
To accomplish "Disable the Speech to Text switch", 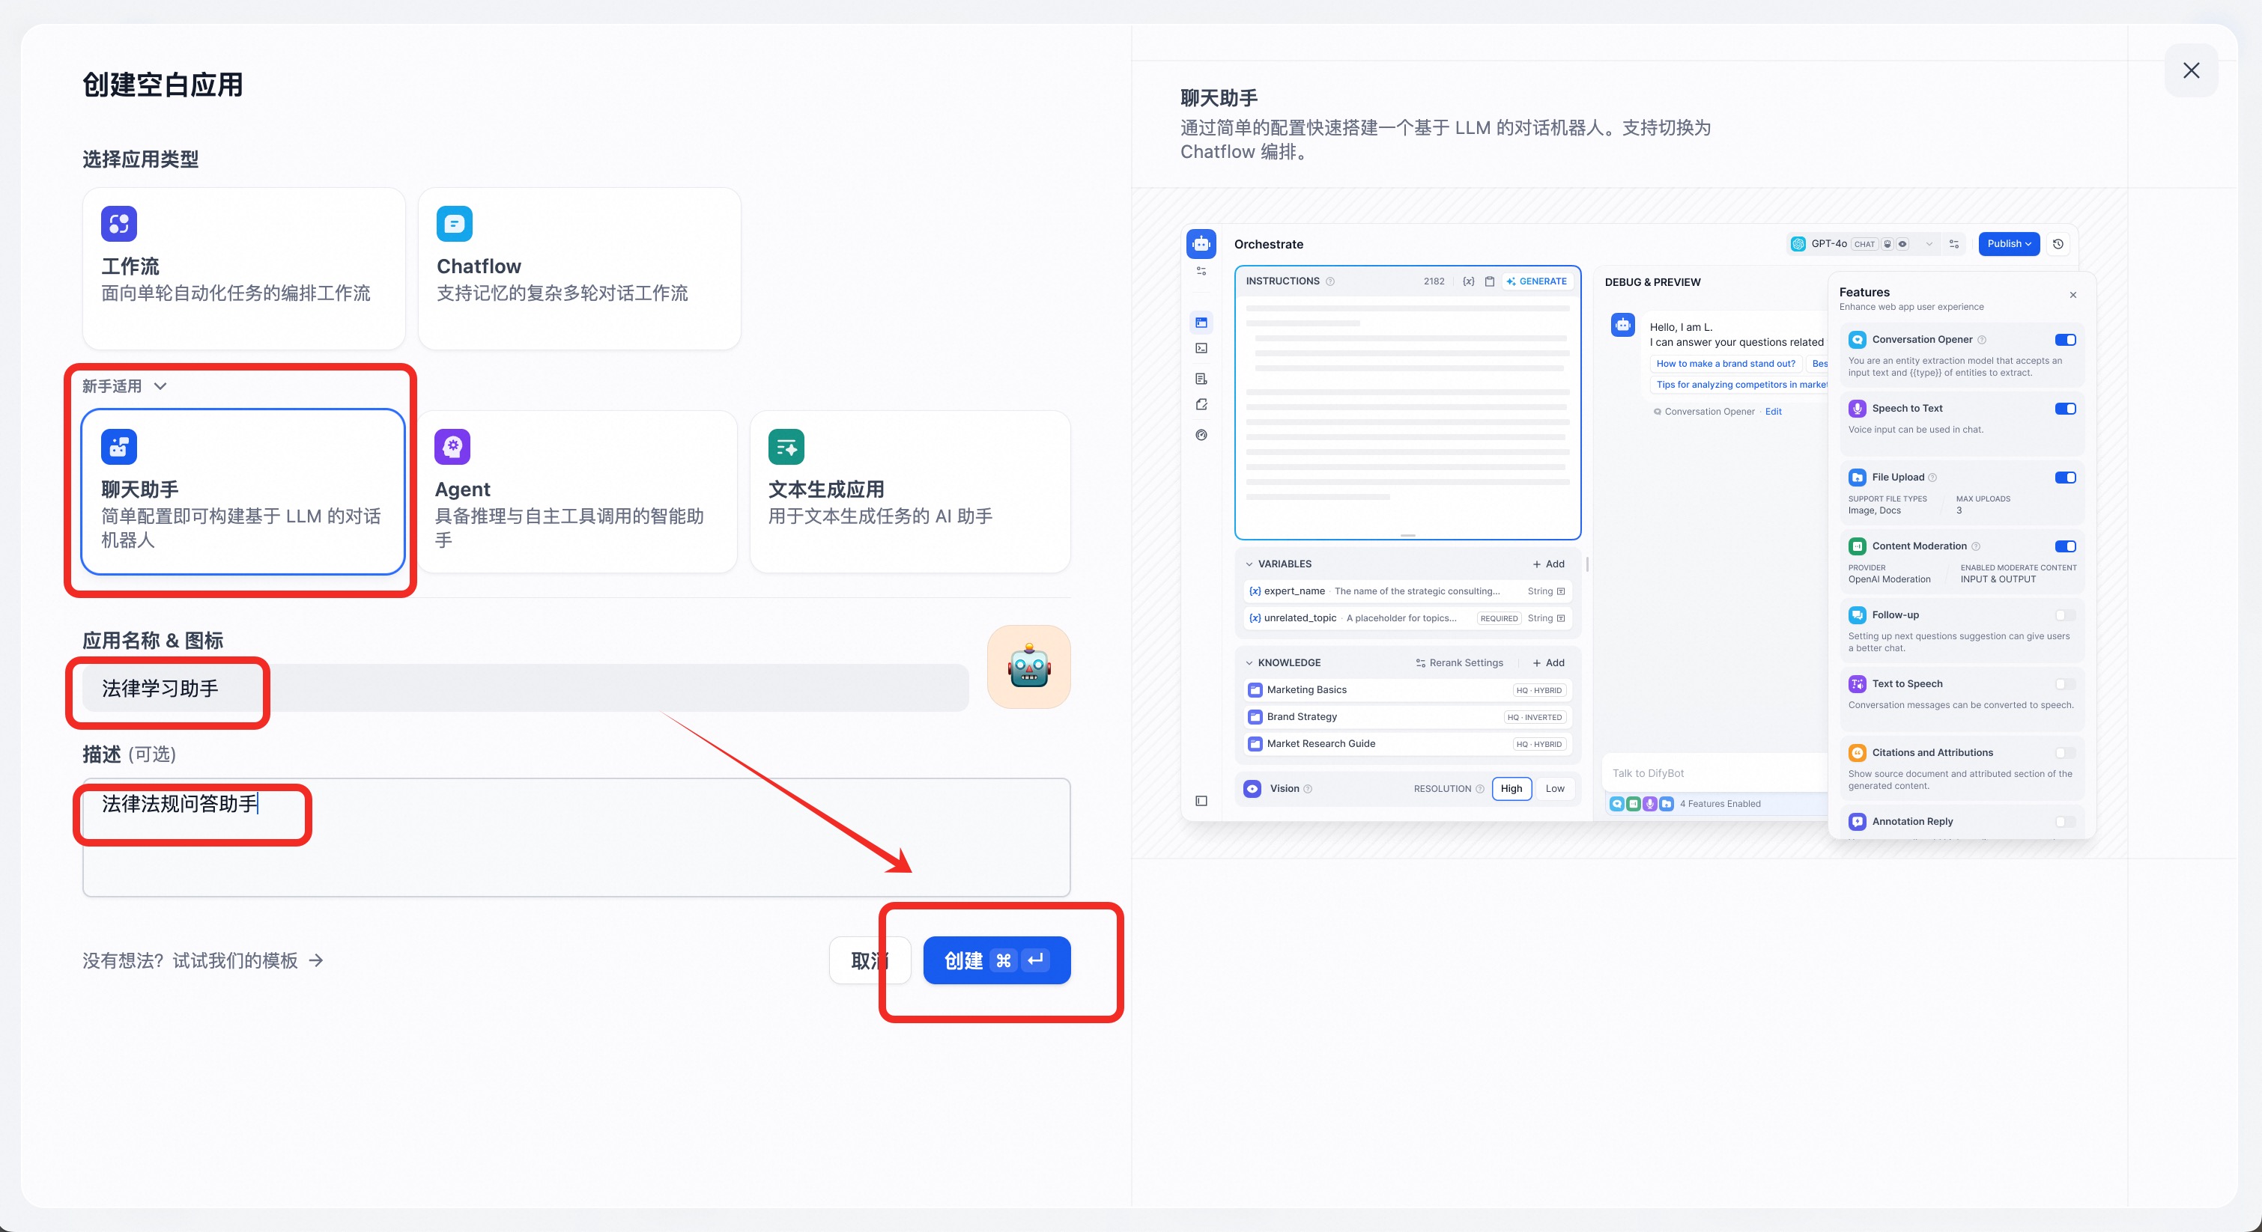I will (x=2064, y=409).
